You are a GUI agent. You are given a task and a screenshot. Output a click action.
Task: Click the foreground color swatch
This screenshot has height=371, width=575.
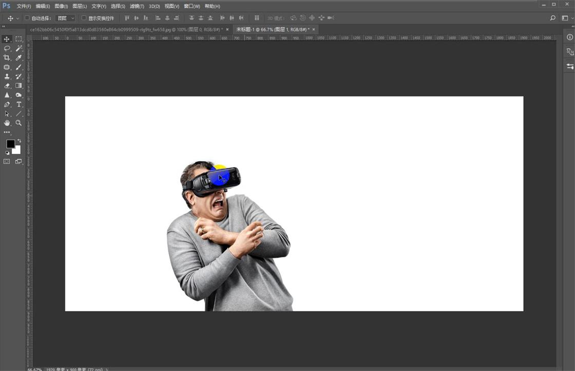click(x=10, y=143)
